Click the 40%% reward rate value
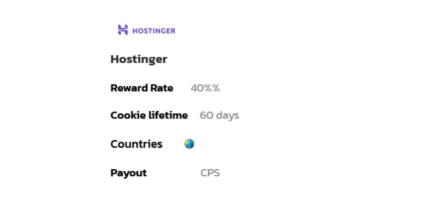 205,88
